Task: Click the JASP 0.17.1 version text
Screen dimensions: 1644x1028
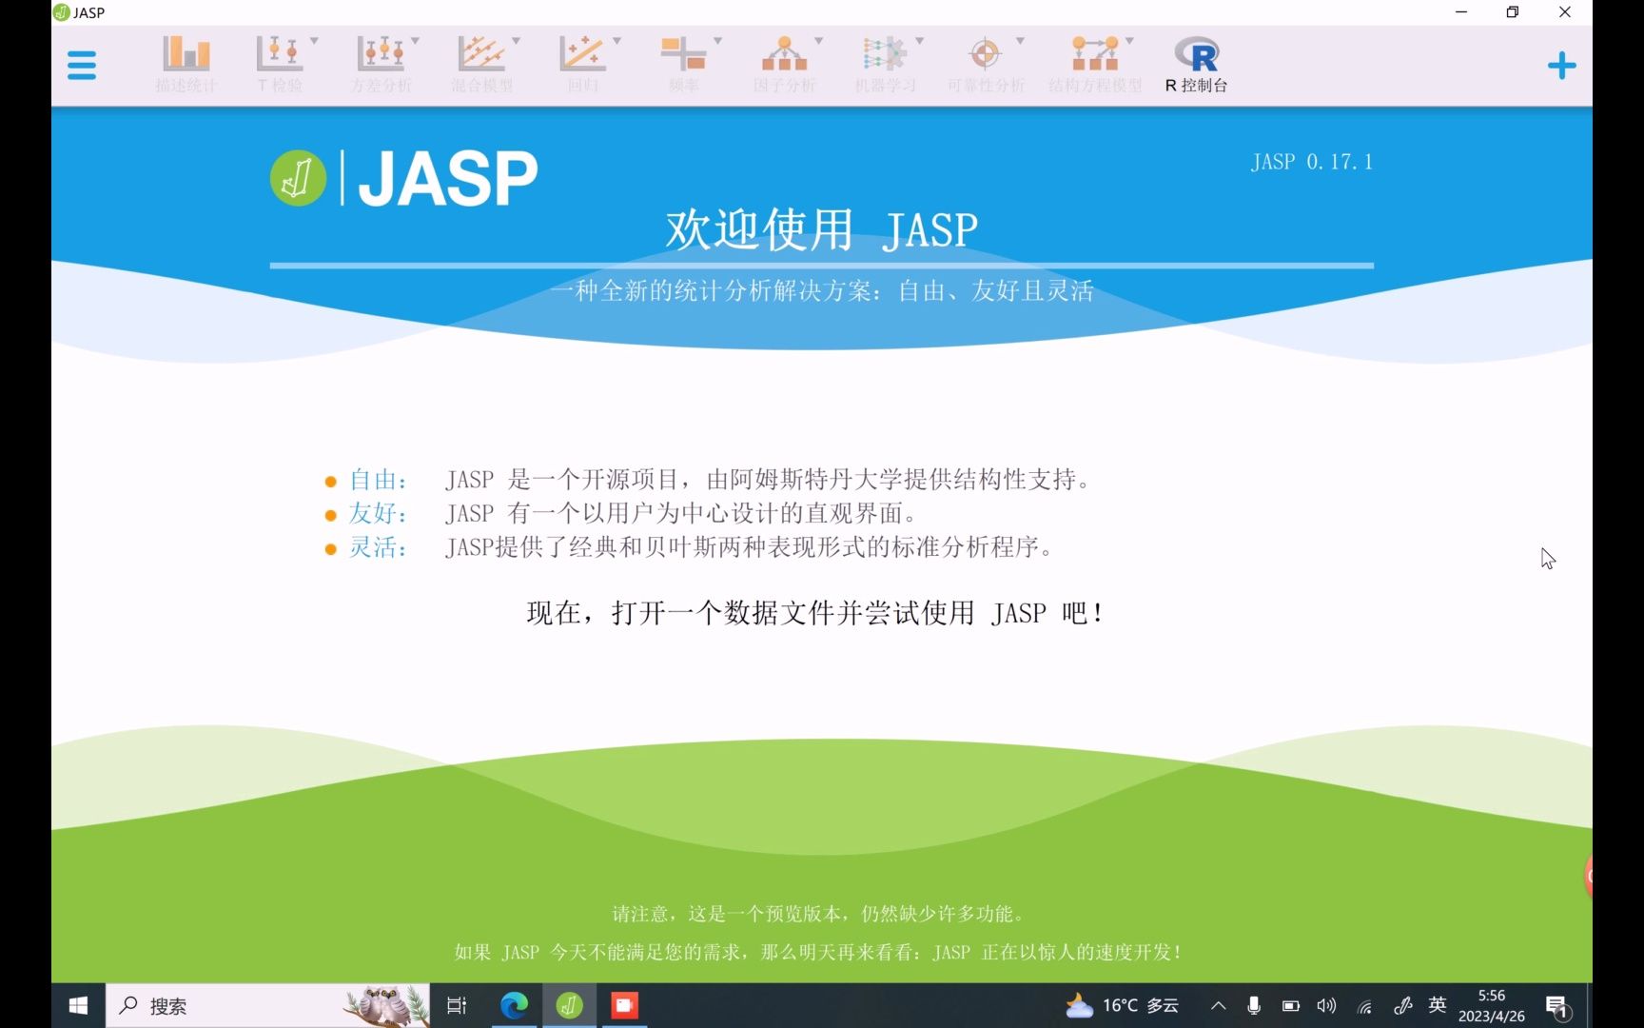Action: (x=1312, y=162)
